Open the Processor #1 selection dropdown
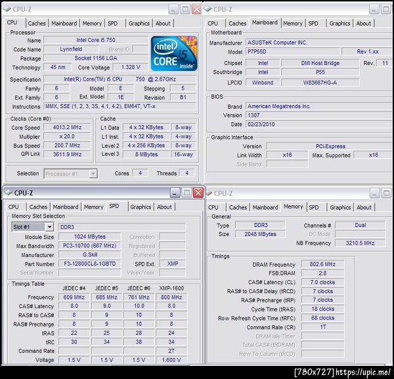394x379 pixels. click(93, 174)
